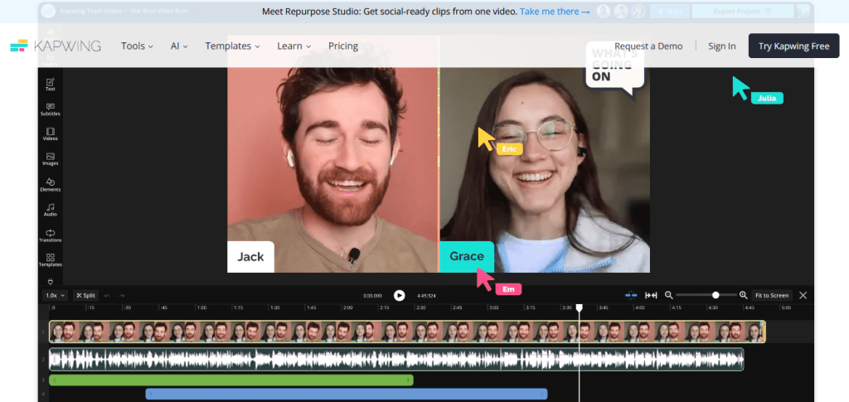Click the 4:00 mark on timeline ruler

point(639,308)
